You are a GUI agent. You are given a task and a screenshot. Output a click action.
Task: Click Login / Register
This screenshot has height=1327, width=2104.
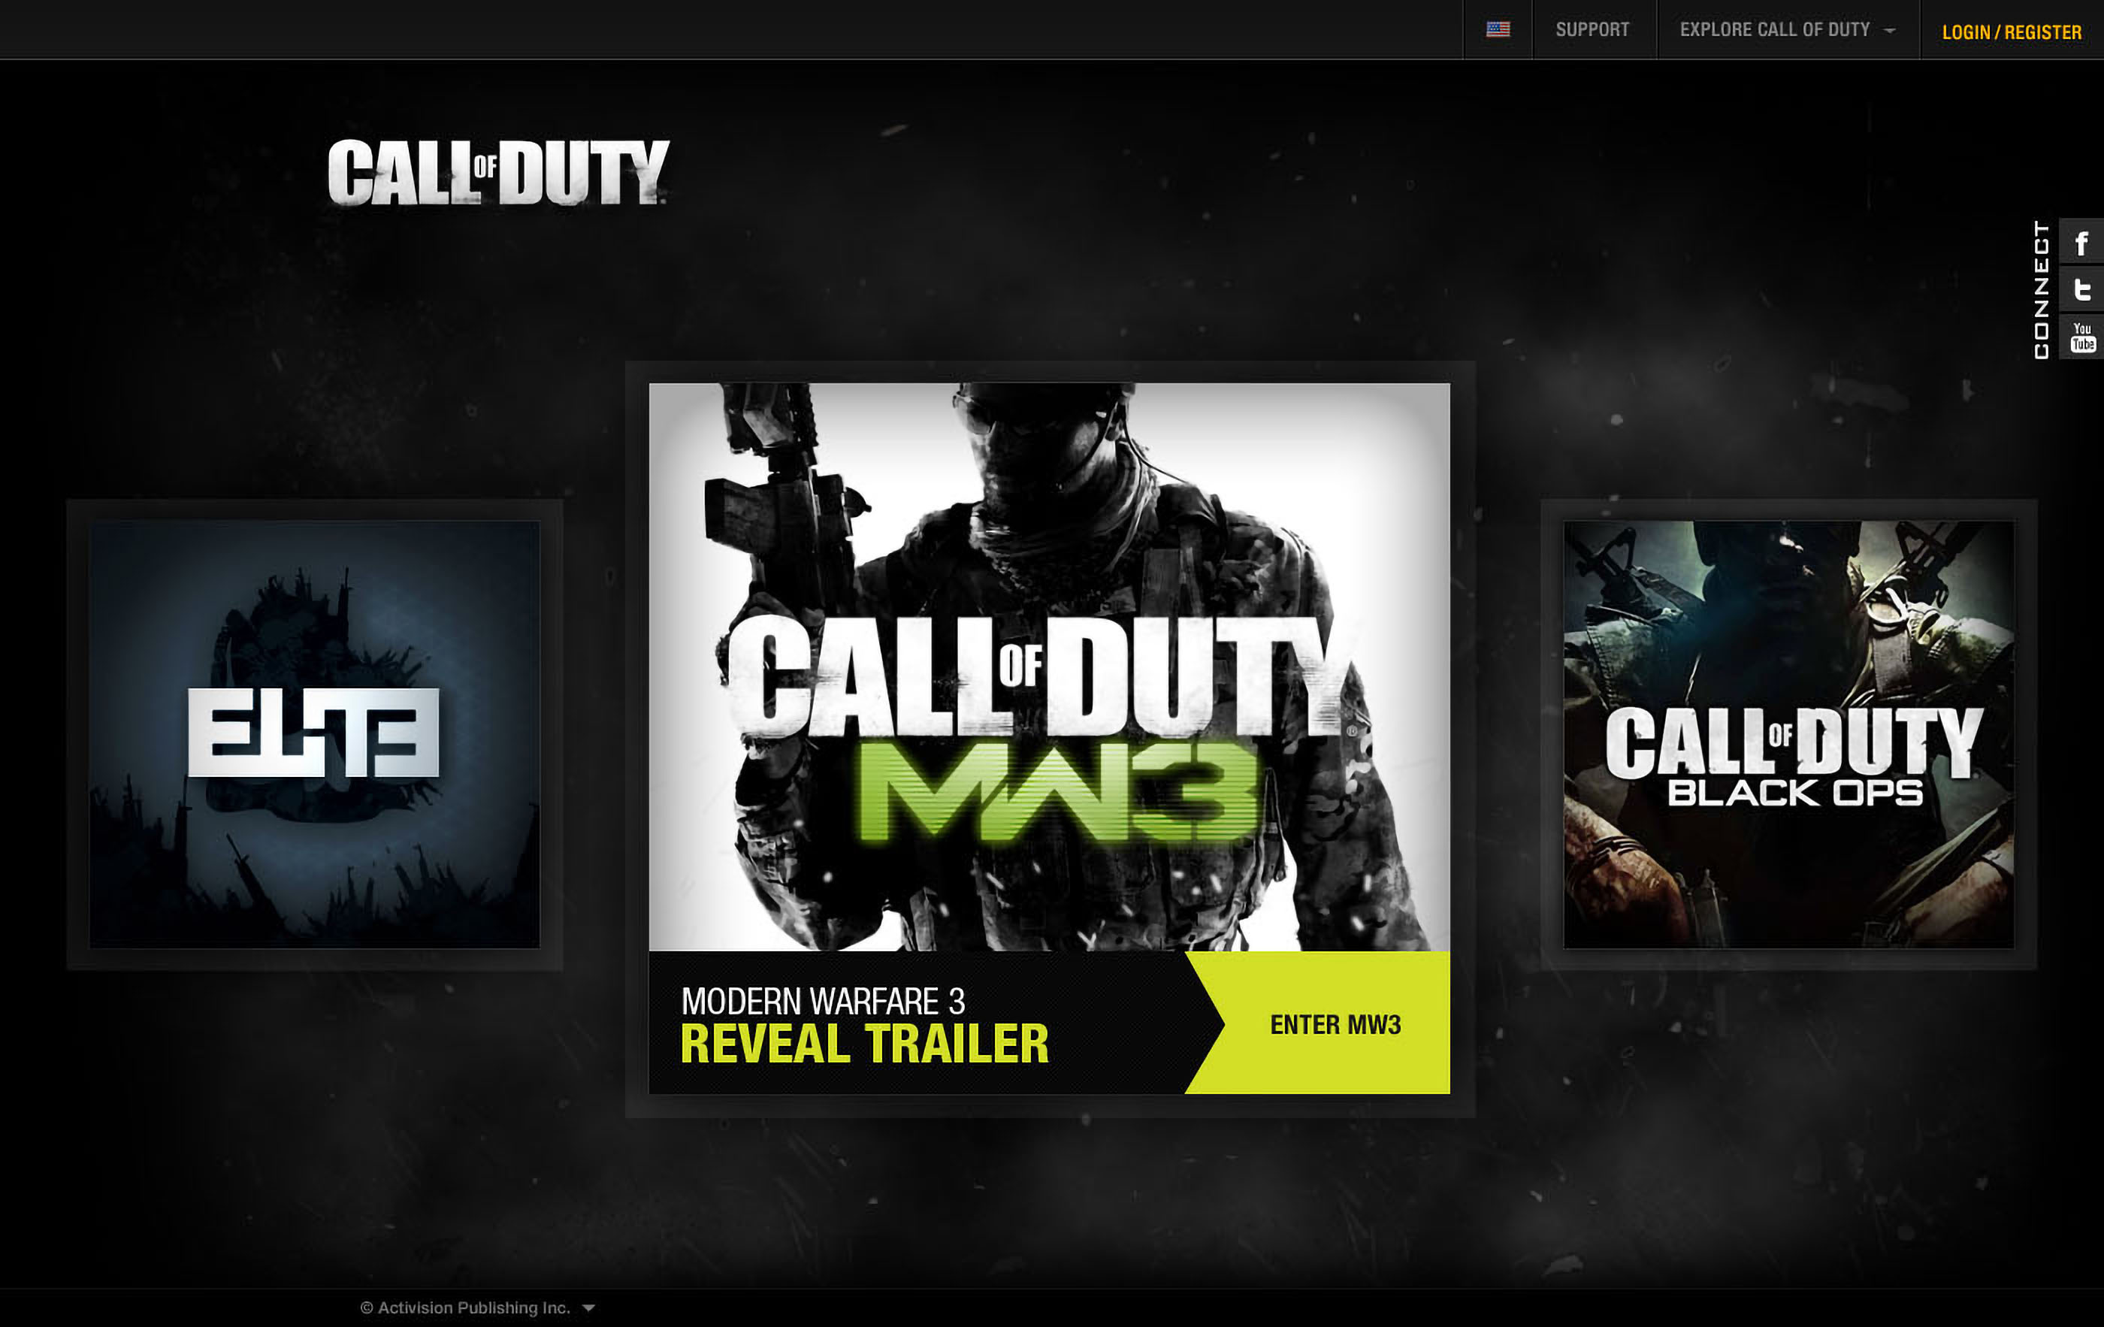point(2011,32)
